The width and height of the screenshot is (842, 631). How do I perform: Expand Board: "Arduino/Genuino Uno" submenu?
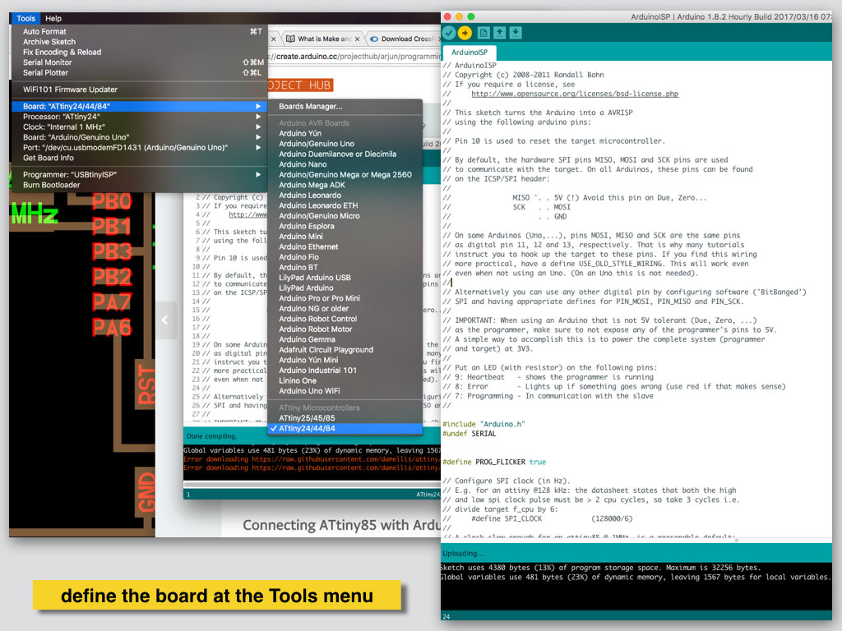(138, 137)
